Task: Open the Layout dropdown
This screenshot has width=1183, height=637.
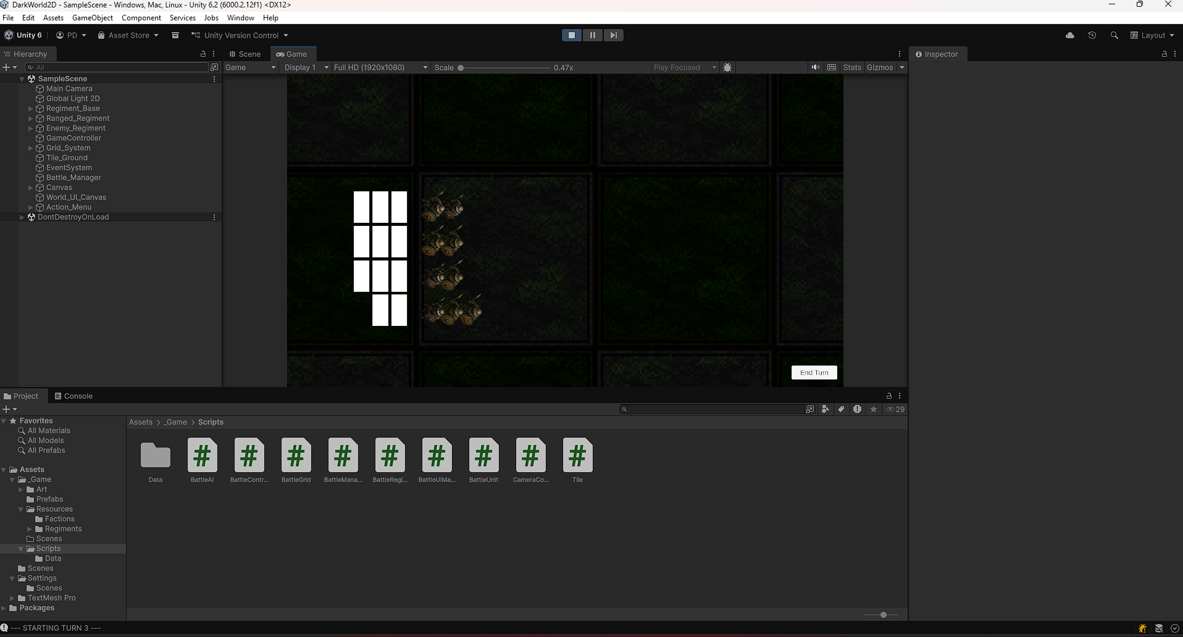Action: pyautogui.click(x=1152, y=35)
